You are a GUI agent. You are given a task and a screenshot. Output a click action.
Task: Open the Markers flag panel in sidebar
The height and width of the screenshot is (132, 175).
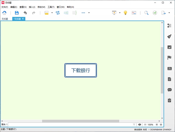(169, 58)
